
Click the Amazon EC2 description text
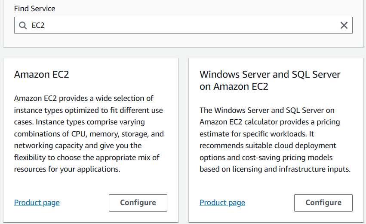click(x=89, y=133)
